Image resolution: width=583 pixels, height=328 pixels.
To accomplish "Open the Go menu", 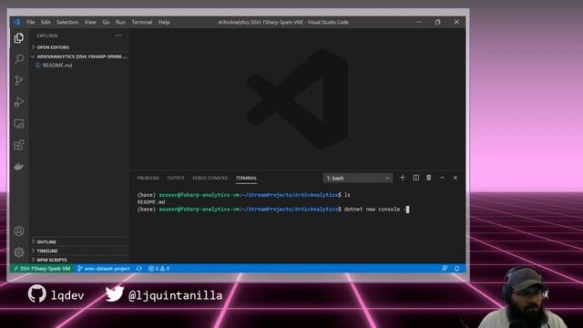I will point(106,22).
